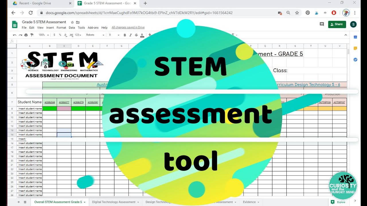Select the document title Grade 5 STEM Assessment
The height and width of the screenshot is (206, 367).
tap(44, 22)
